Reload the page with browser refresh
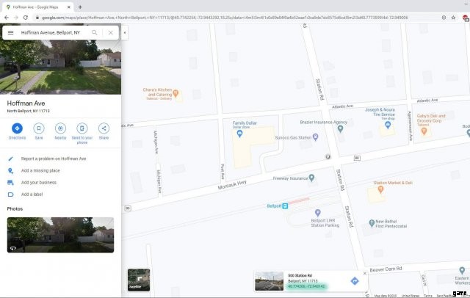This screenshot has height=298, width=470. 26,16
